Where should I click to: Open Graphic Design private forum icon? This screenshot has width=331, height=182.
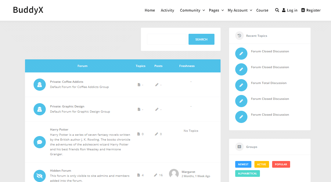tap(40, 109)
